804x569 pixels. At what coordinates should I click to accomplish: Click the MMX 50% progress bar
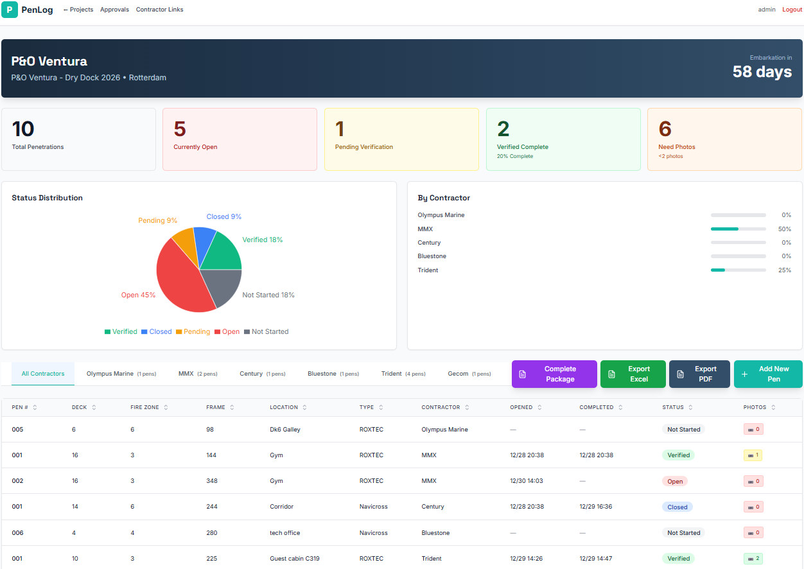tap(737, 229)
